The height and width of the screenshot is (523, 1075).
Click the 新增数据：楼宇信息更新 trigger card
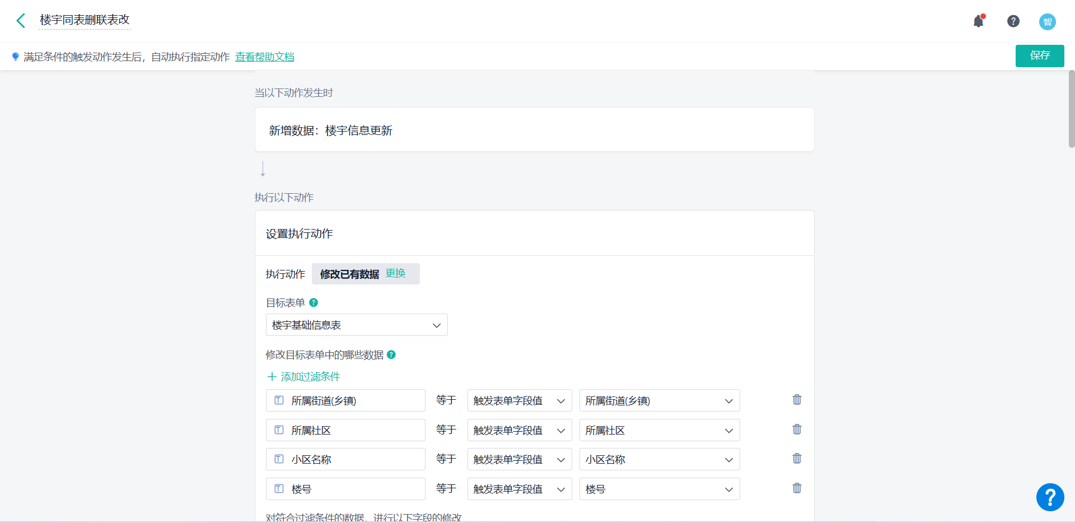point(534,130)
